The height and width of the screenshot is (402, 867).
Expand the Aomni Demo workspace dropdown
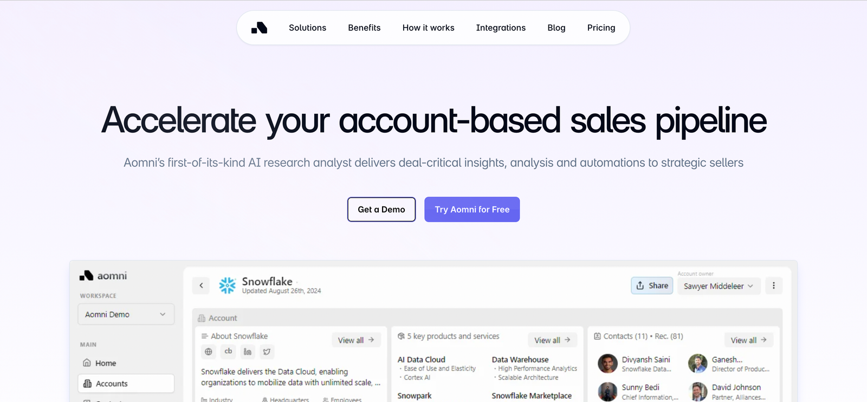point(126,314)
